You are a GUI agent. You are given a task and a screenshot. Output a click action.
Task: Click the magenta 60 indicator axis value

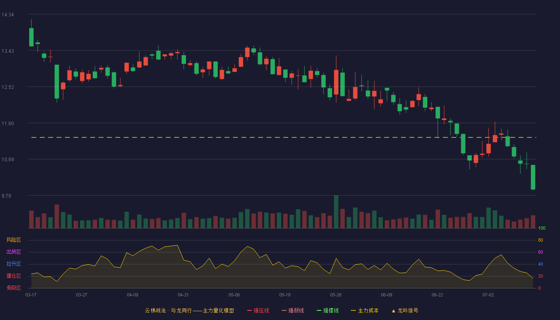coord(540,252)
